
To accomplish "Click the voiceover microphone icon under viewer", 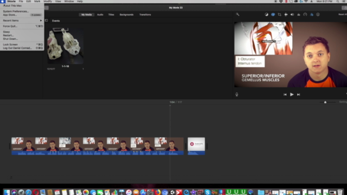I will tap(237, 94).
